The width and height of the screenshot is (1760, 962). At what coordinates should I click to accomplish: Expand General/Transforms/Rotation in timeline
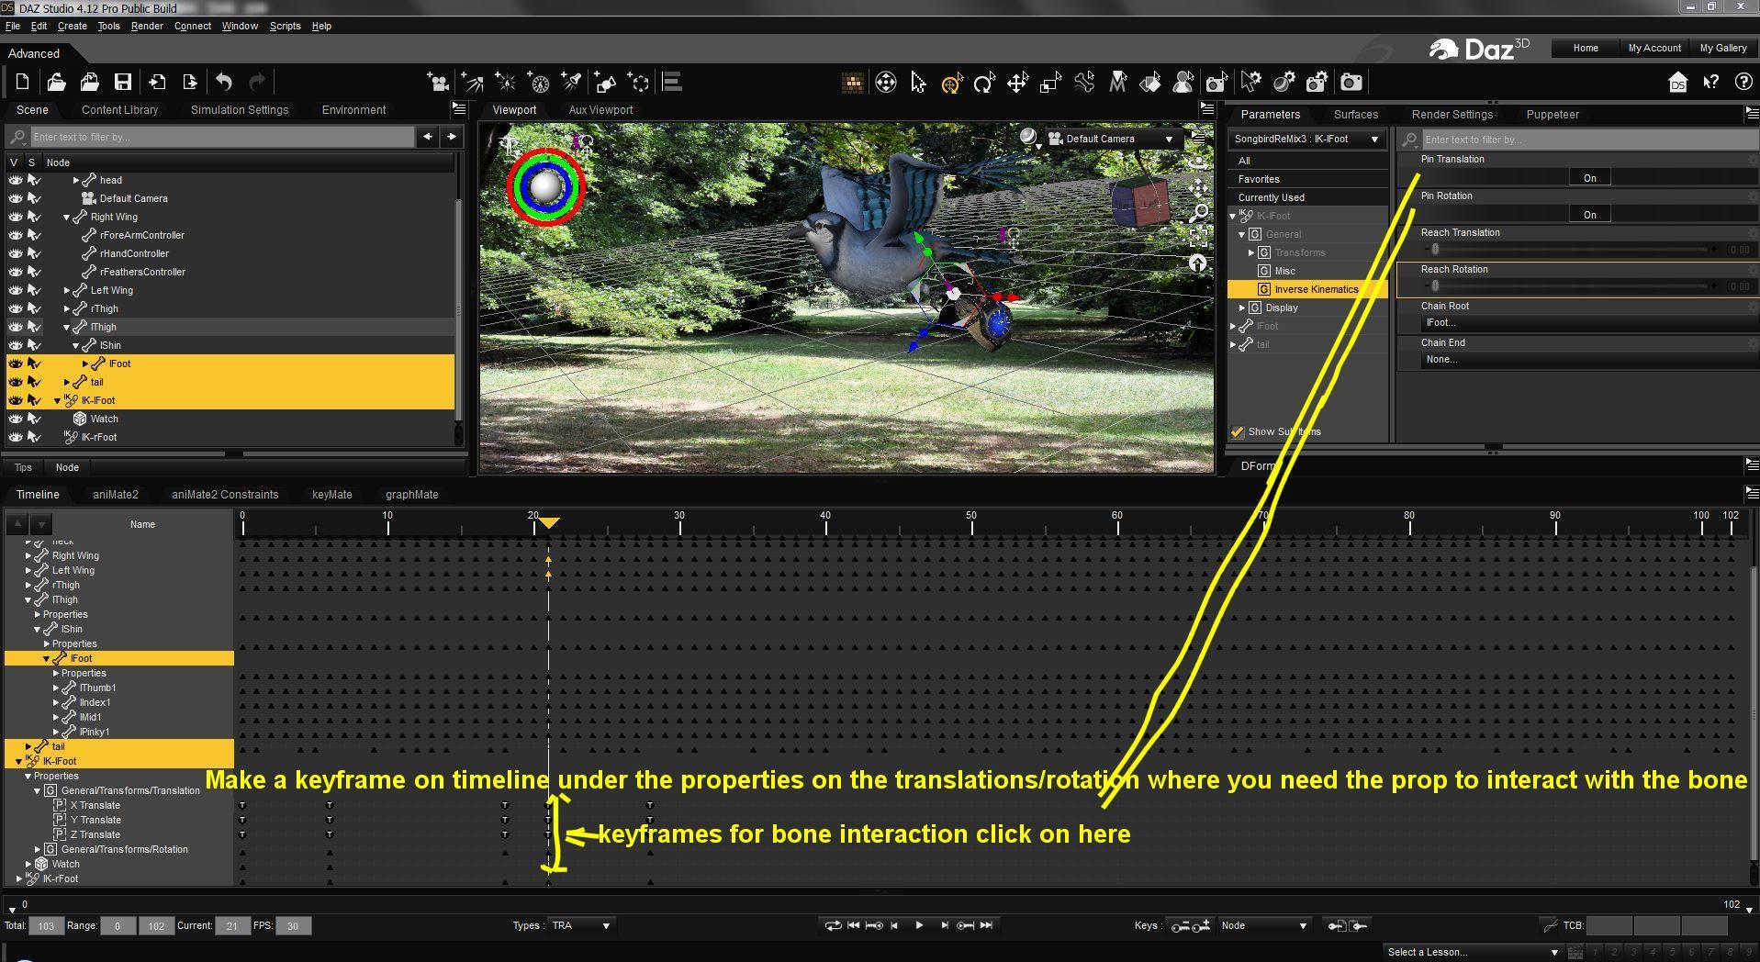click(38, 849)
